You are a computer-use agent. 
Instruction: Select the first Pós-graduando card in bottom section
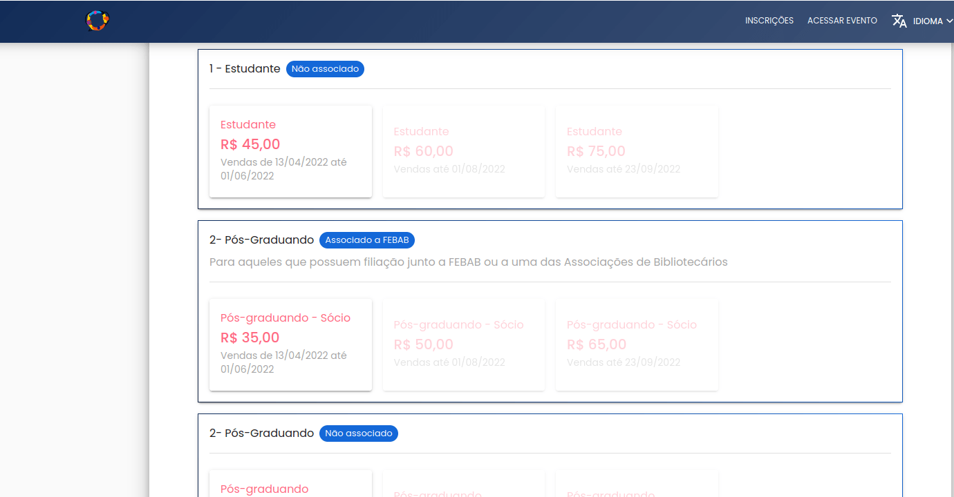290,487
